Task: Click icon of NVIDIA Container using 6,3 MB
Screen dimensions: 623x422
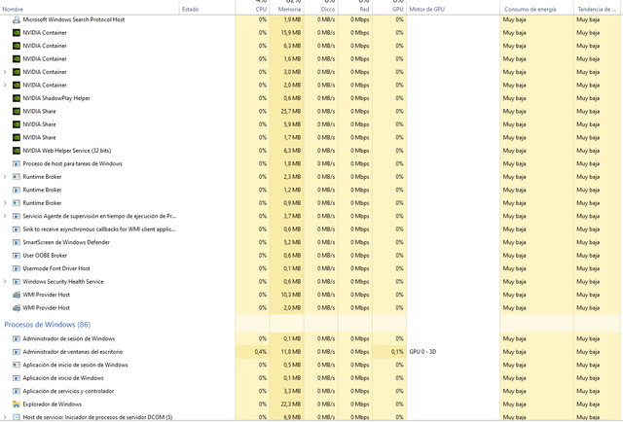Action: (17, 46)
